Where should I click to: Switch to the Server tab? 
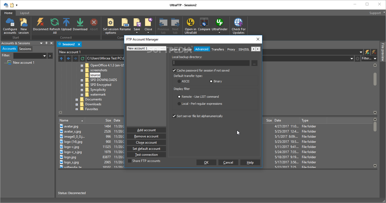coord(188,49)
